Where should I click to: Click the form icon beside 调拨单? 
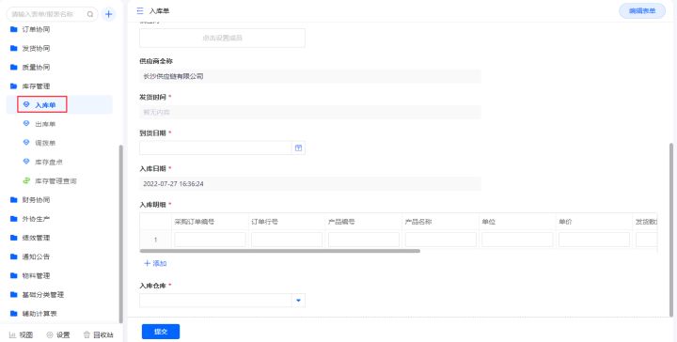point(26,143)
